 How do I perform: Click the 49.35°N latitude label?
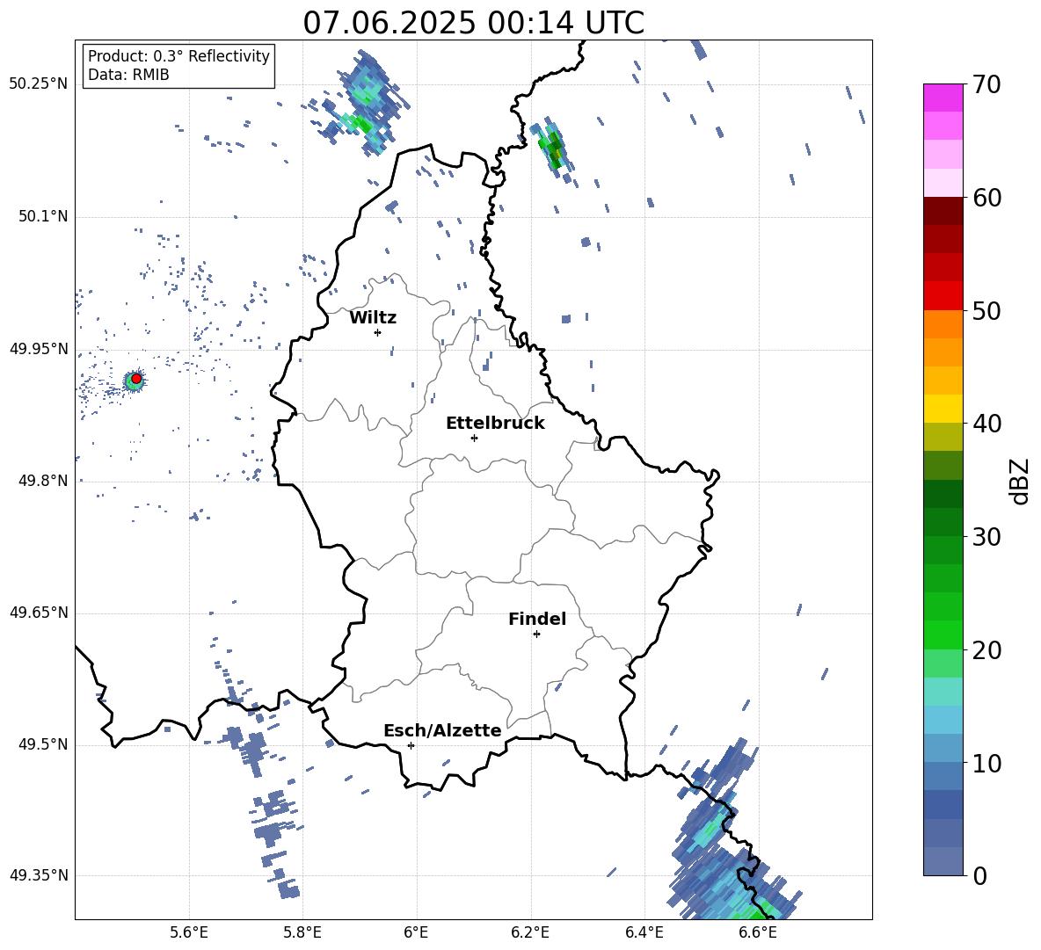pos(39,875)
